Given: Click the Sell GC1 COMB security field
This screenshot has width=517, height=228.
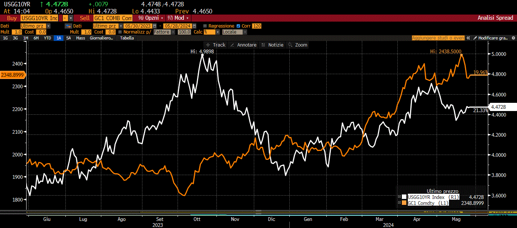Looking at the screenshot, I should pos(113,18).
